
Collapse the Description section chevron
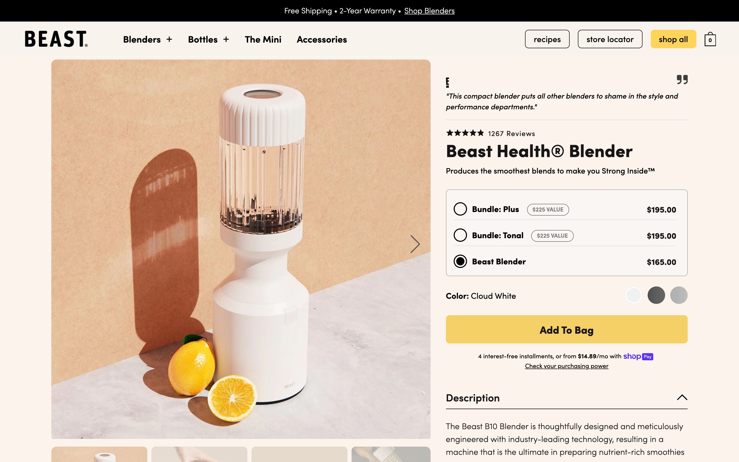tap(682, 397)
